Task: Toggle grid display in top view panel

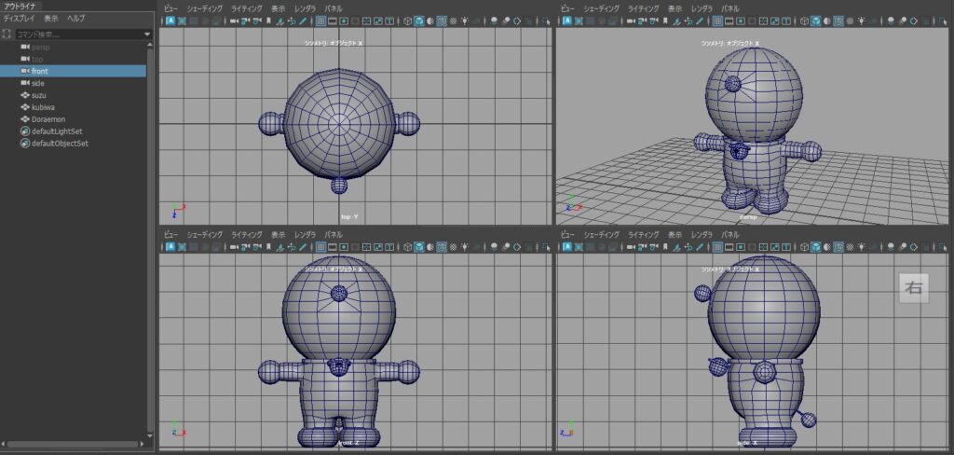Action: point(321,21)
